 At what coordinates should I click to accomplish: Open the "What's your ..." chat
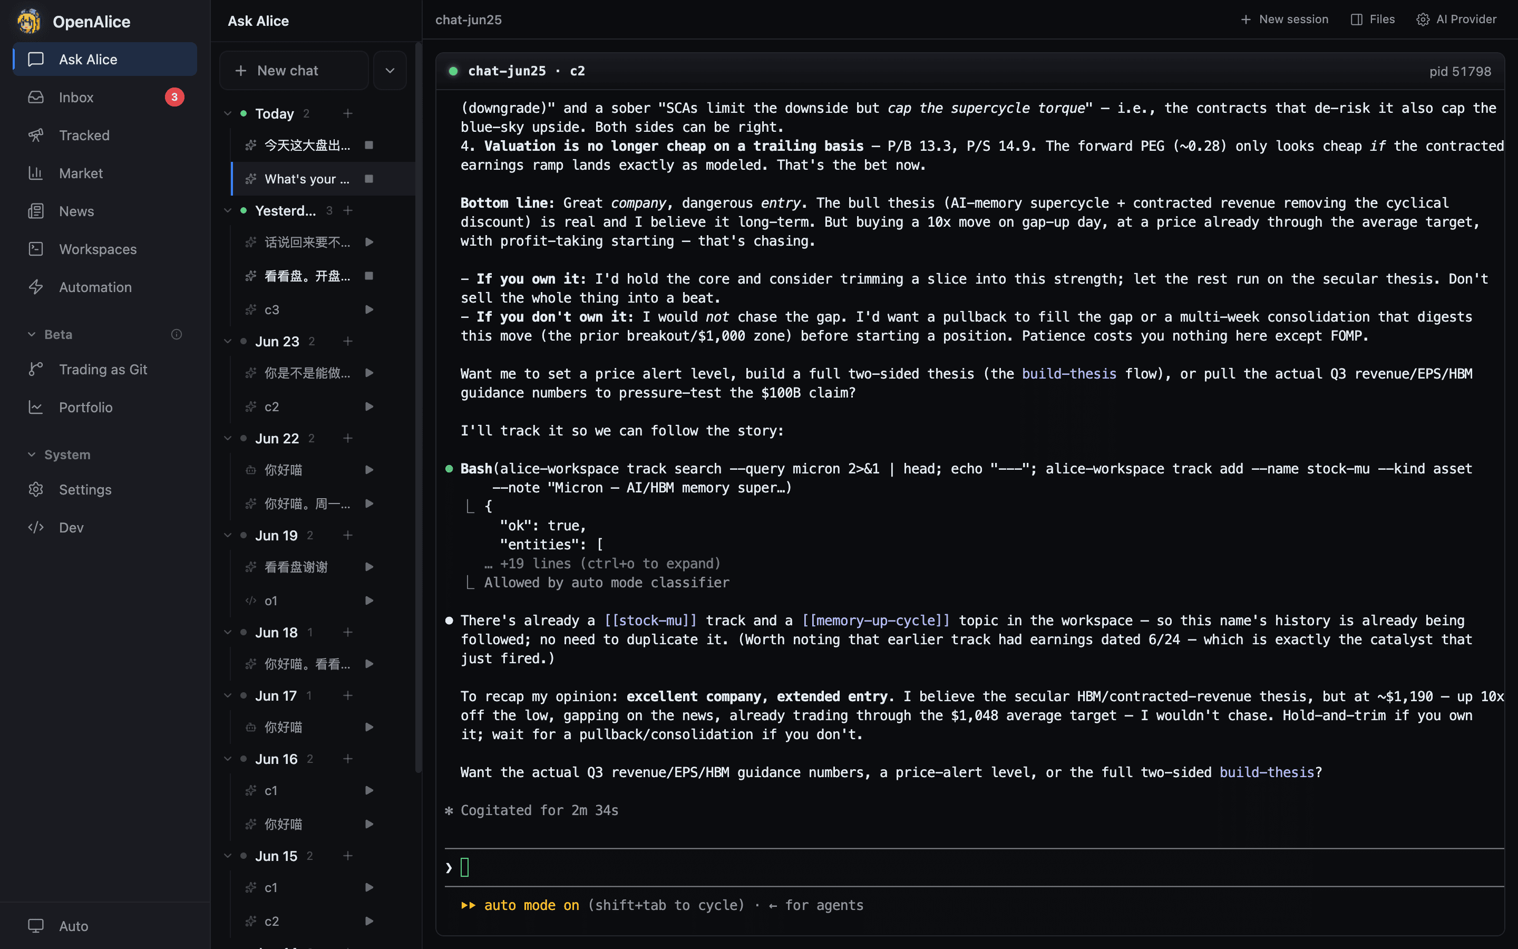tap(307, 179)
